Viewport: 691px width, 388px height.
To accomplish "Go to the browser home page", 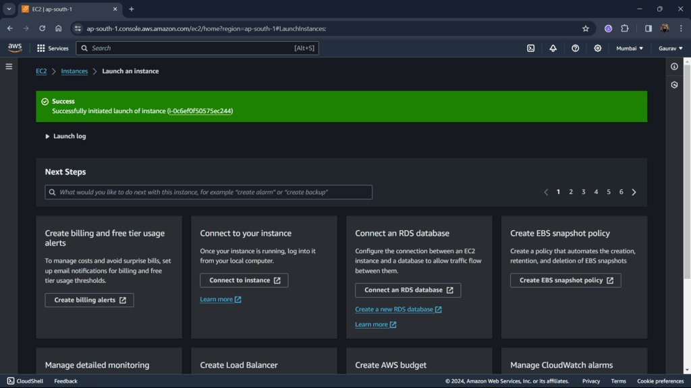I will (x=58, y=28).
